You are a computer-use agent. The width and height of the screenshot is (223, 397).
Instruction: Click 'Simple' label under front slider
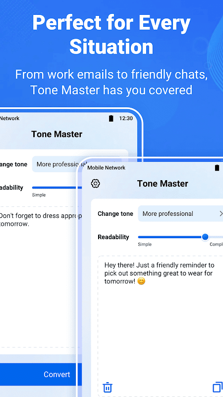(x=145, y=244)
